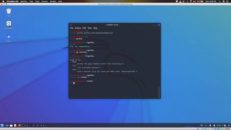Click the lock screen icon in Kali panel
Screen dimensions: 231x130
pyautogui.click(x=225, y=125)
